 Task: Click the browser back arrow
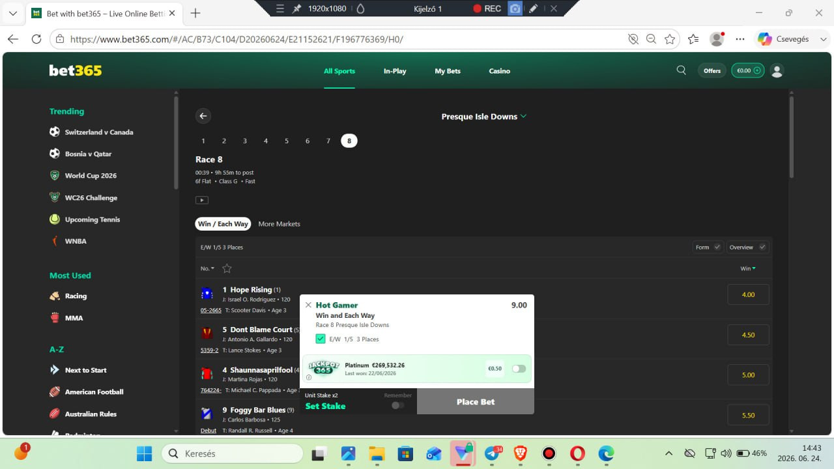(x=13, y=39)
